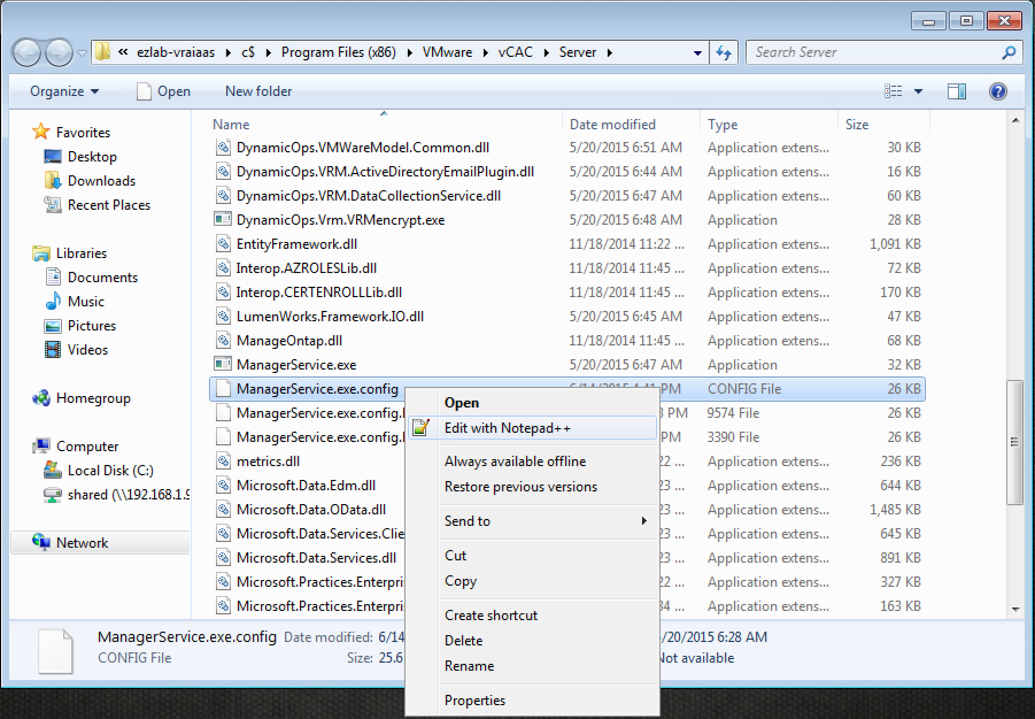The height and width of the screenshot is (719, 1035).
Task: Click the Notepad++ icon in context menu
Action: (x=421, y=428)
